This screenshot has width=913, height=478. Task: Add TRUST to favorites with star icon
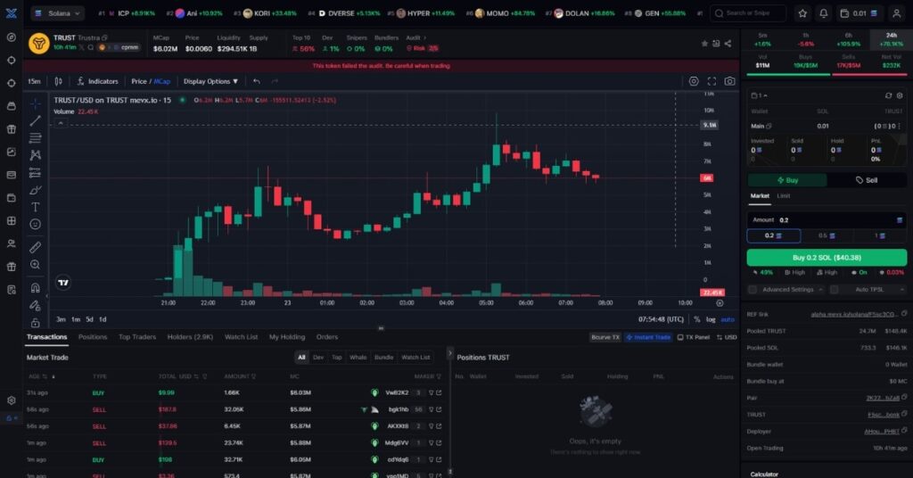tap(704, 44)
